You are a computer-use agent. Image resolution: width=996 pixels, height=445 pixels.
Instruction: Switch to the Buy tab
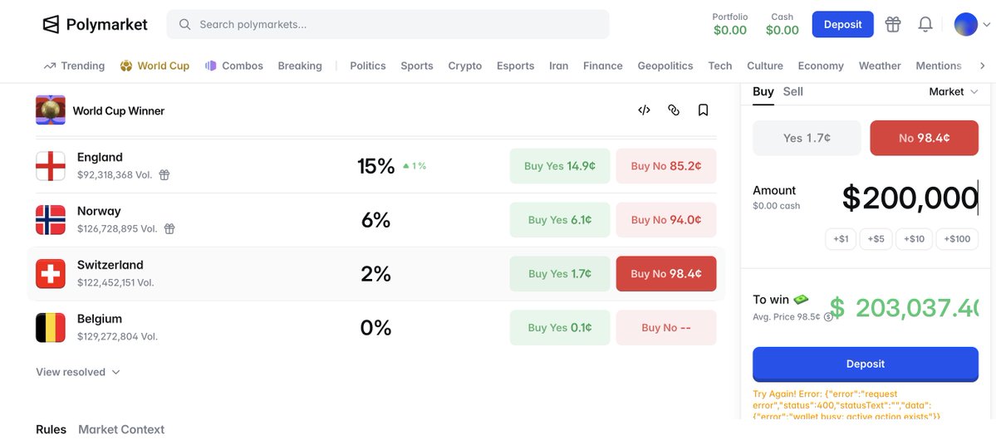tap(763, 91)
